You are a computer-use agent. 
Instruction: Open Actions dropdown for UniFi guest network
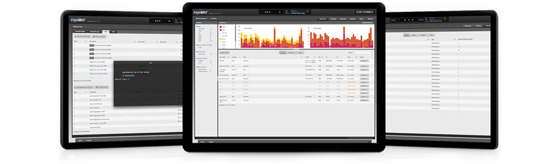pos(364,70)
